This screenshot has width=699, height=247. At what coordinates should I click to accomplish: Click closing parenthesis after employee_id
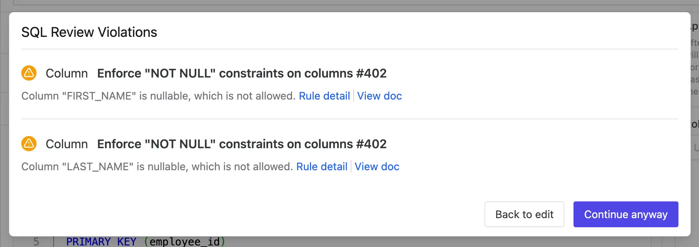point(223,242)
